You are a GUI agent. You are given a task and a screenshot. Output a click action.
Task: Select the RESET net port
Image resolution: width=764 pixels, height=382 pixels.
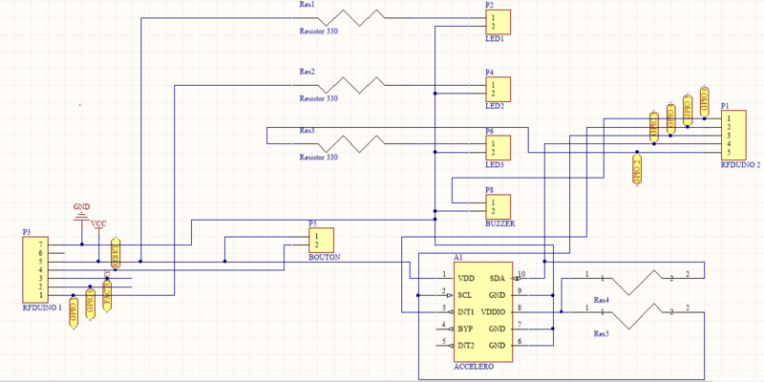pos(117,254)
